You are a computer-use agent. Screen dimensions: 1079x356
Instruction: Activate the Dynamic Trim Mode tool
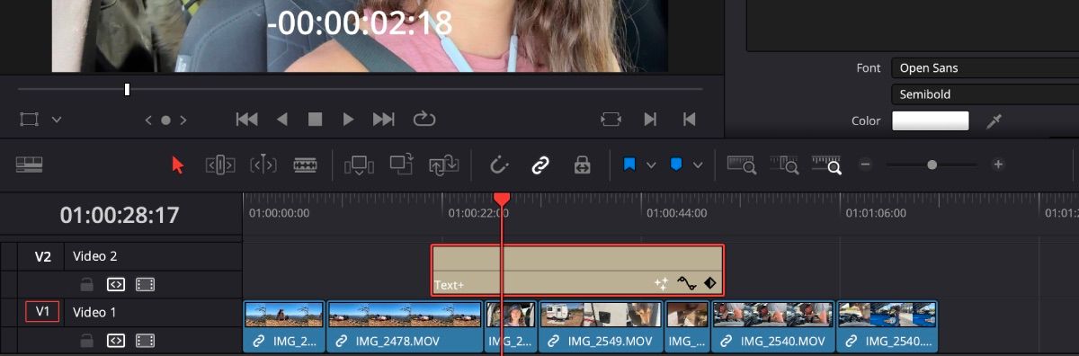coord(263,165)
